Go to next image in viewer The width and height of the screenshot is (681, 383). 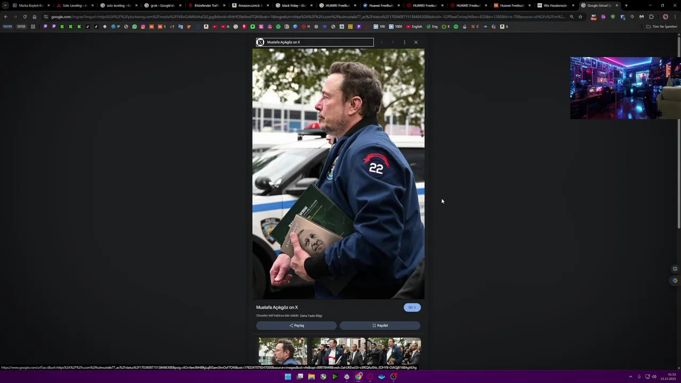point(393,42)
